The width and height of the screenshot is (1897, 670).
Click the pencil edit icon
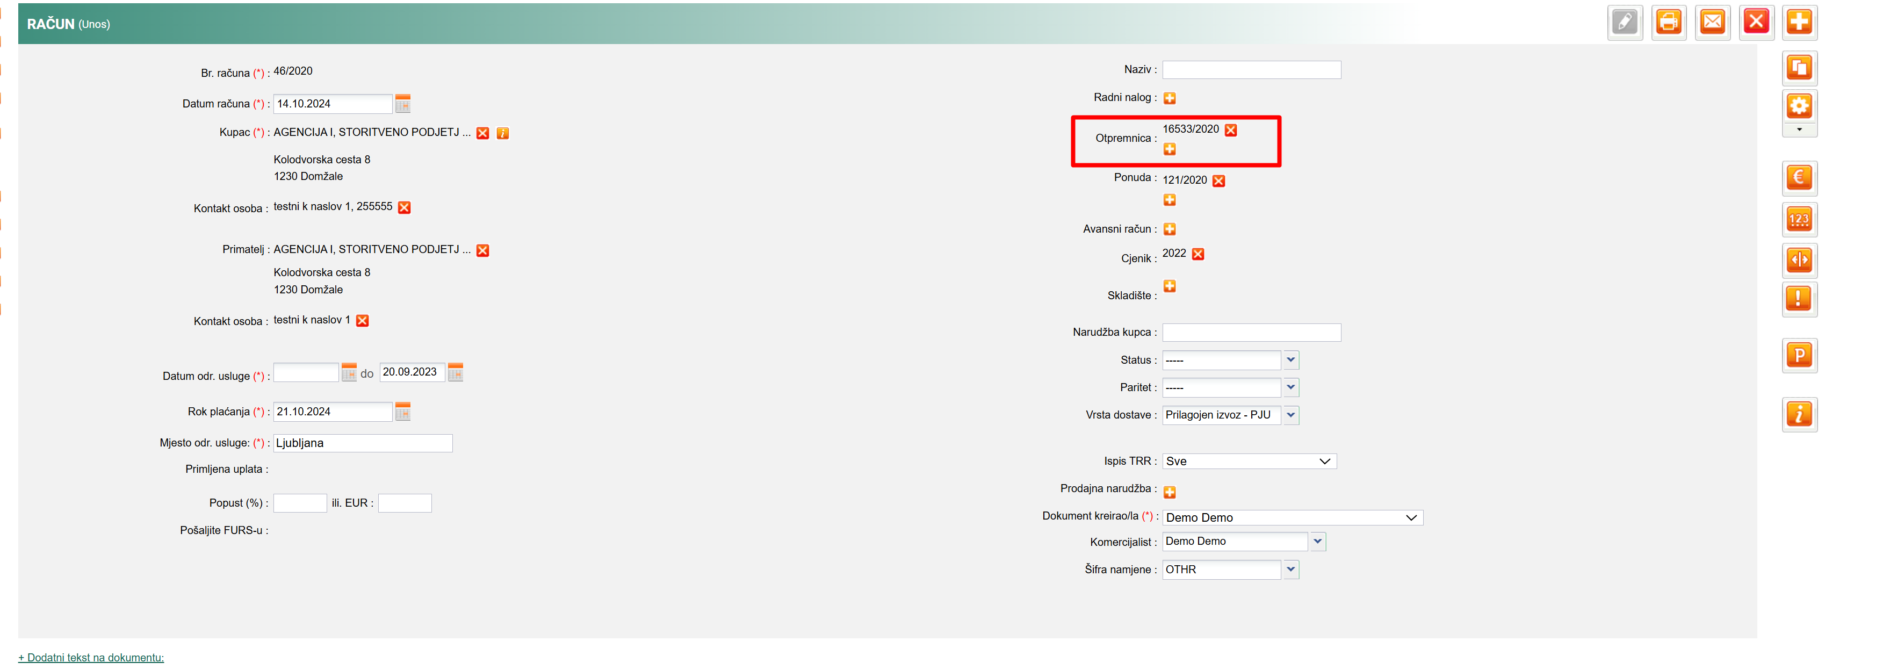(1625, 22)
